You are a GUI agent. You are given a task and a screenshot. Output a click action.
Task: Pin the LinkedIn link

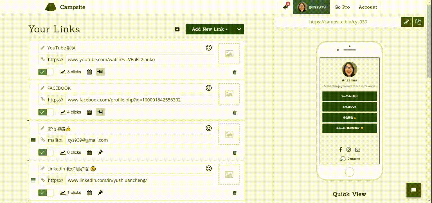coord(100,192)
